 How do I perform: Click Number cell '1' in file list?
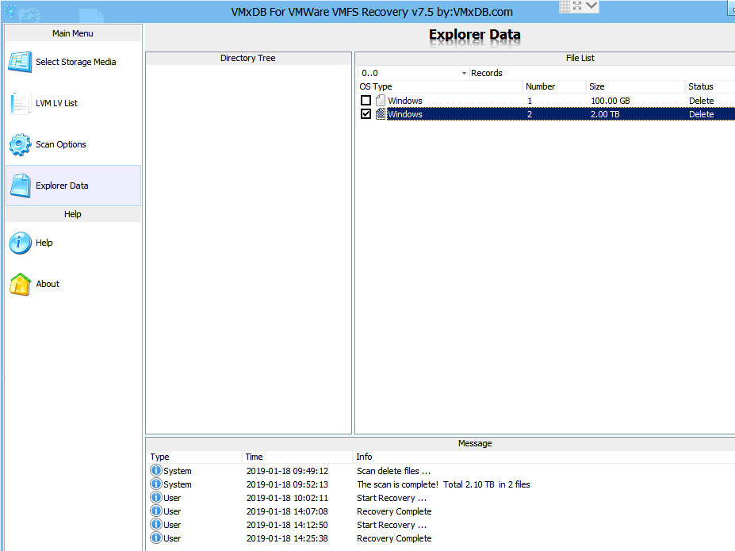click(x=530, y=101)
